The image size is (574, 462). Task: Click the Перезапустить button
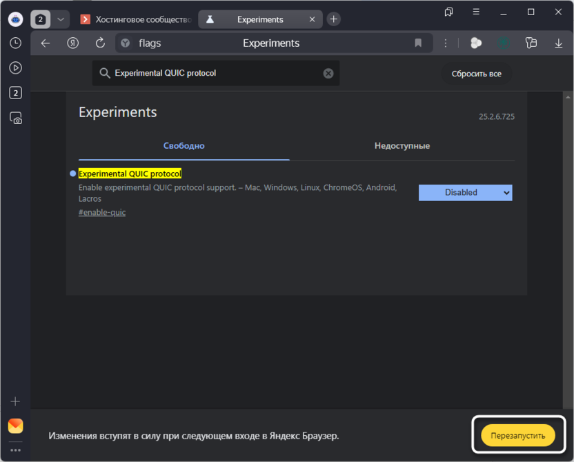[517, 435]
